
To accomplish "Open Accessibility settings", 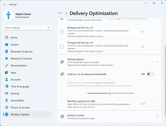I will coord(27,100).
